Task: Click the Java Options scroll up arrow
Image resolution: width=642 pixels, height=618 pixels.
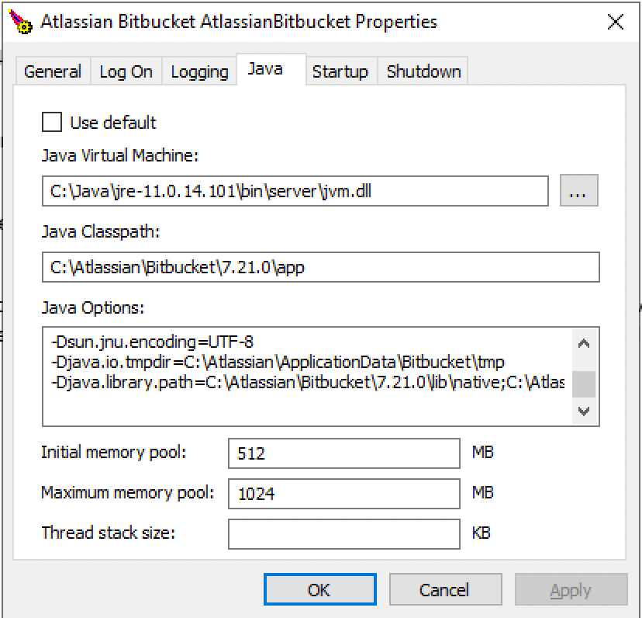Action: pyautogui.click(x=583, y=343)
